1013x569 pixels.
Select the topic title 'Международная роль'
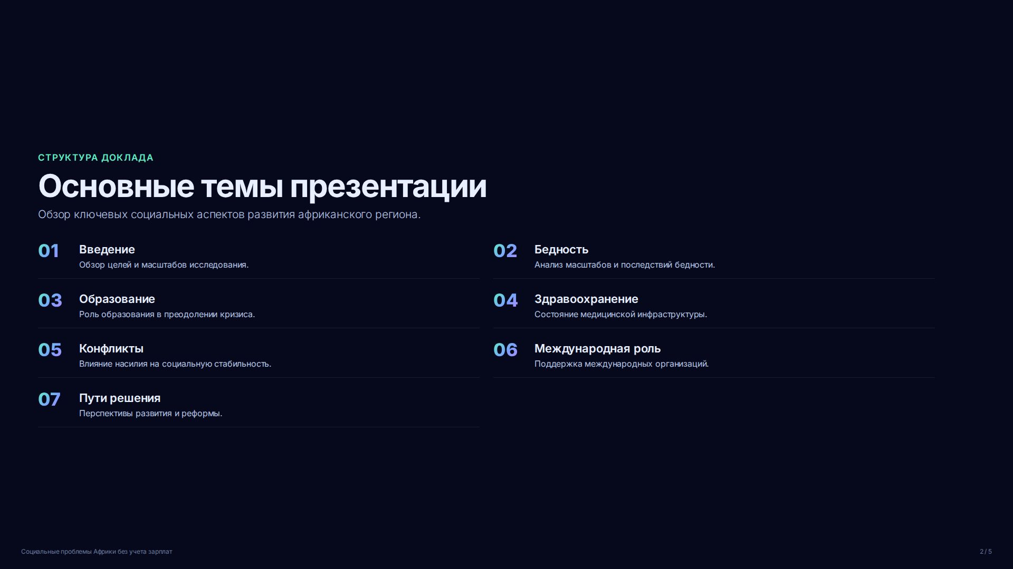(x=597, y=349)
